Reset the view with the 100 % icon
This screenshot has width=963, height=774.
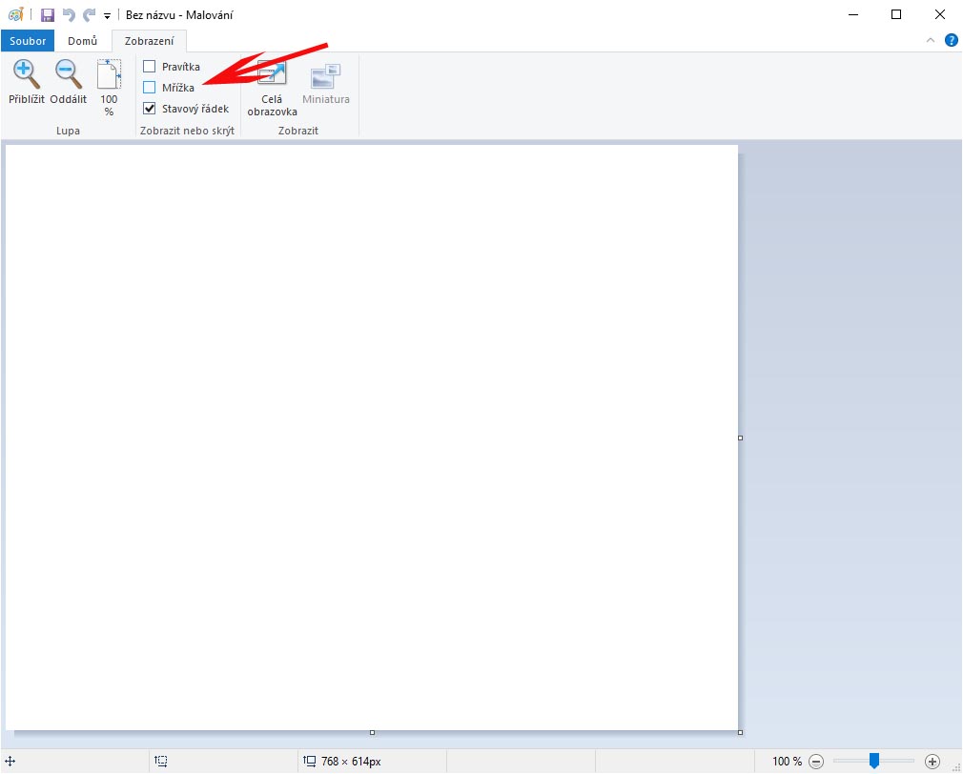(x=109, y=76)
